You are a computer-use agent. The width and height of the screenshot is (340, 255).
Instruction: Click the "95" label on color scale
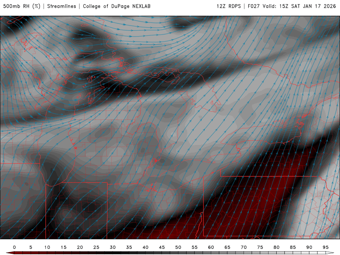pyautogui.click(x=326, y=247)
